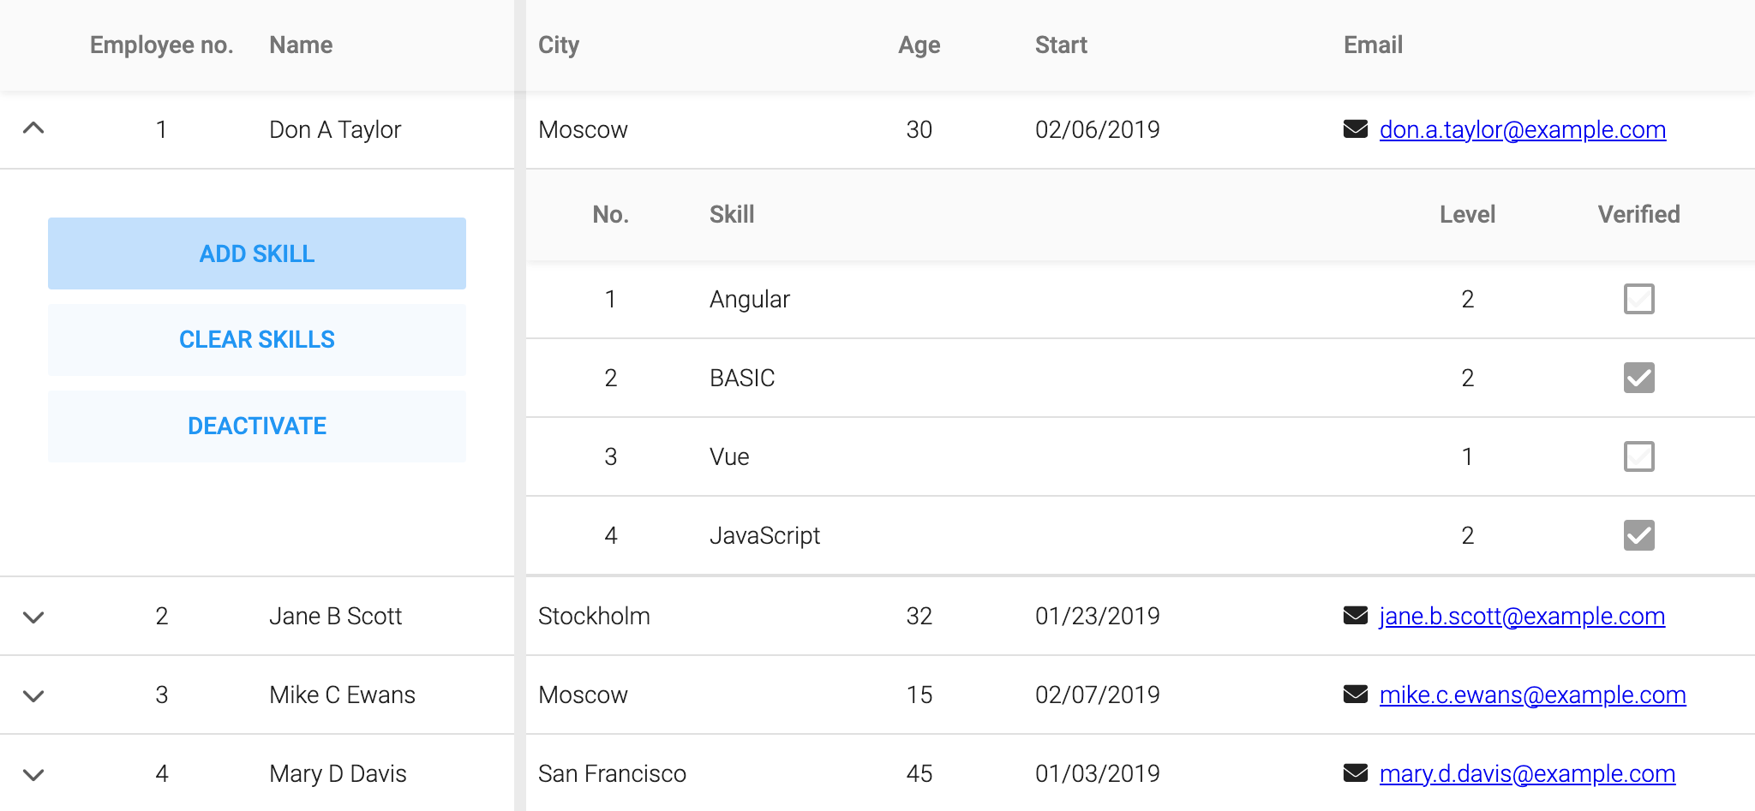Viewport: 1755px width, 811px height.
Task: Click envelope icon beside mary.d.davis email
Action: pos(1356,773)
